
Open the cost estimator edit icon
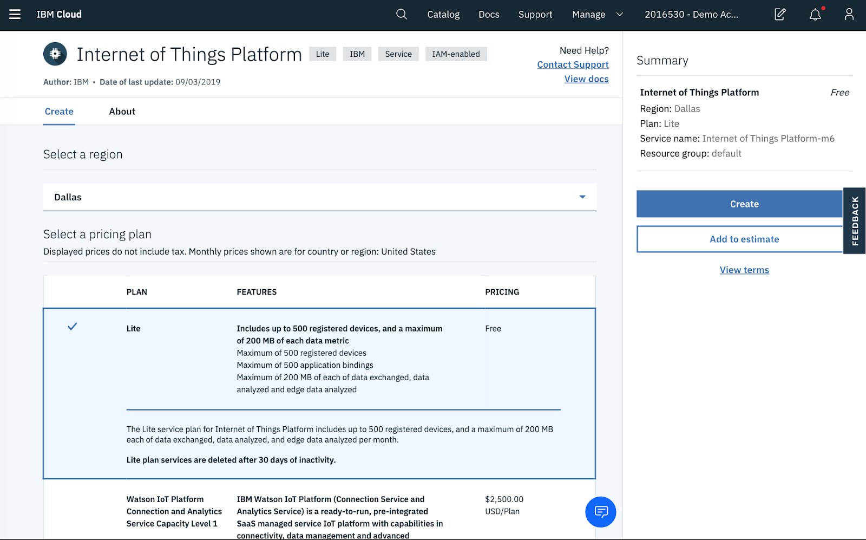pos(780,15)
